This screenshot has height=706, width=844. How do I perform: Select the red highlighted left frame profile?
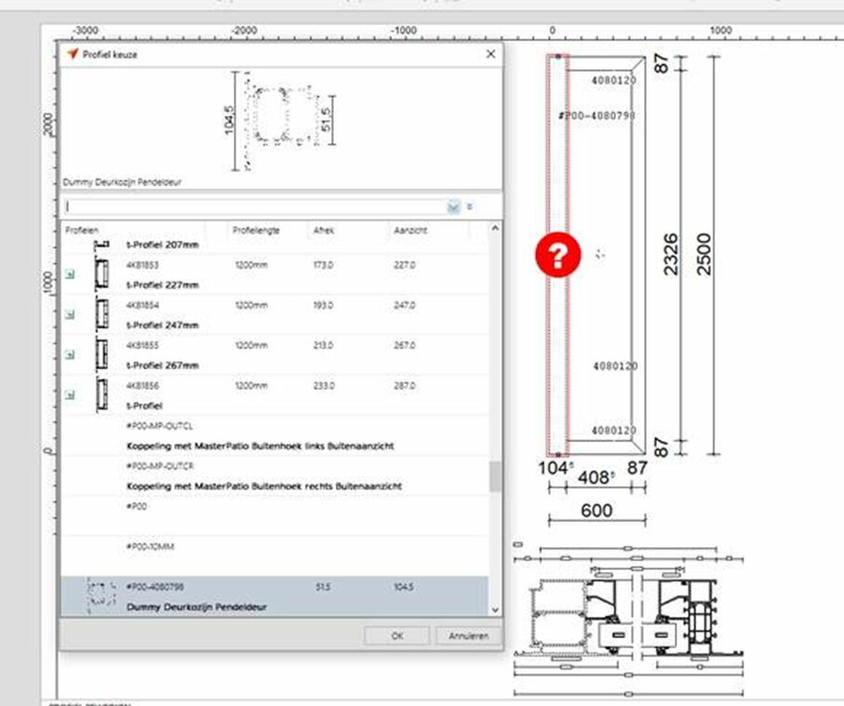[557, 256]
